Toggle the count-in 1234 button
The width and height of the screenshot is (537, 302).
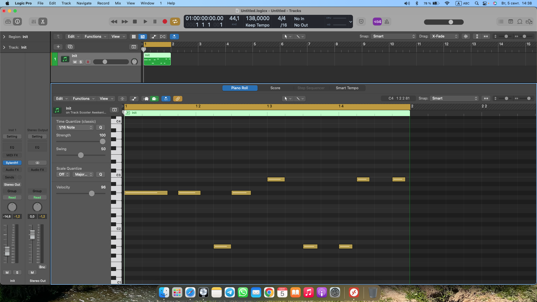point(377,22)
